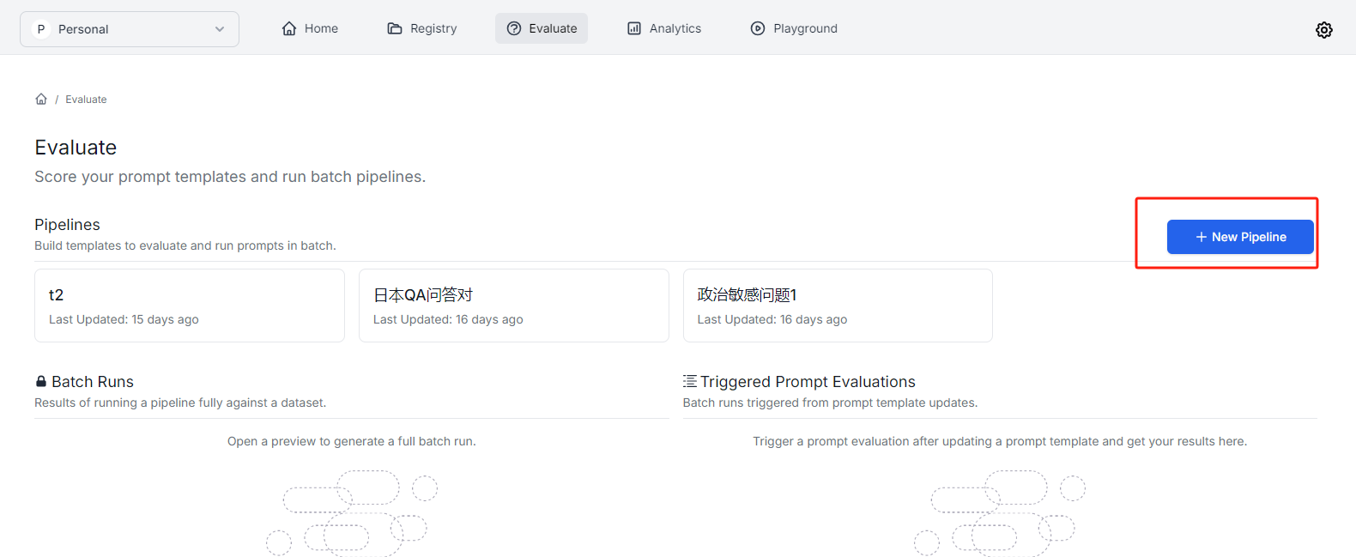Image resolution: width=1356 pixels, height=557 pixels.
Task: Click the Home nav house icon
Action: click(289, 28)
